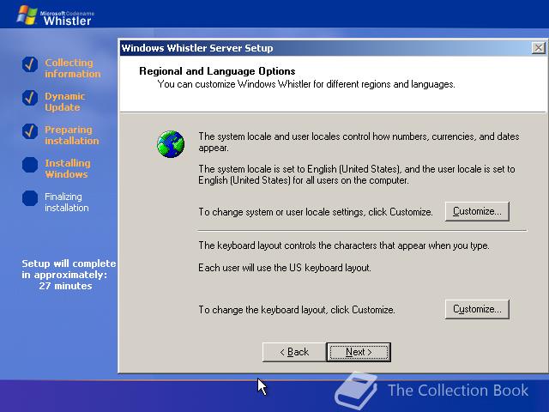Click Customize for the keyboard layout

tap(477, 309)
